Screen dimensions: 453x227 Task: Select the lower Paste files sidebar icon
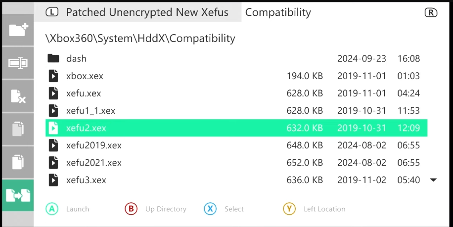pos(18,162)
